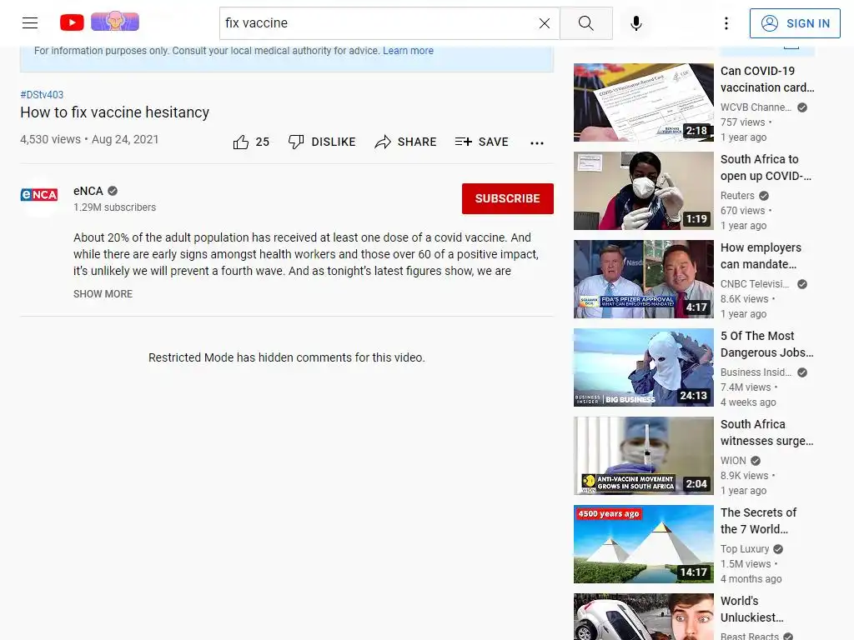Subscribe to eNCA channel
This screenshot has height=640, width=854.
[508, 198]
